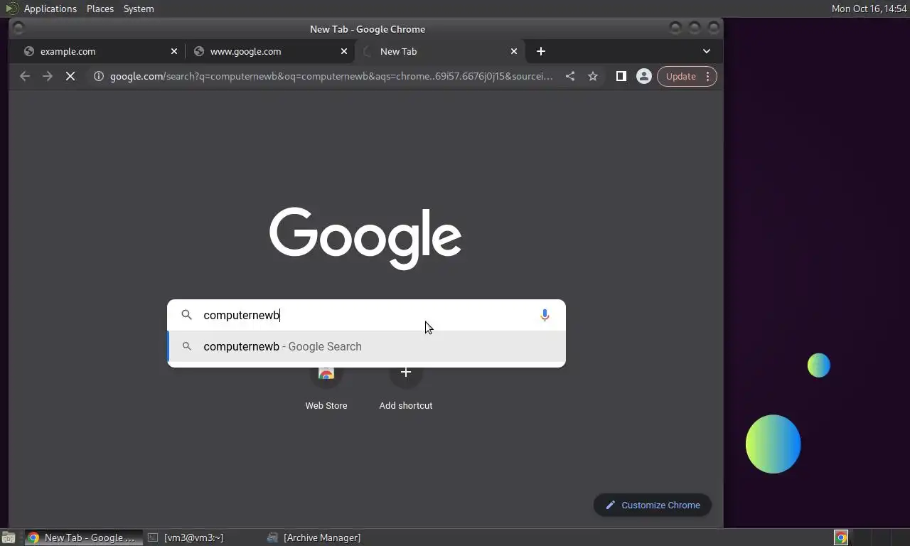Close the example.com tab
The width and height of the screenshot is (910, 546).
[x=174, y=51]
